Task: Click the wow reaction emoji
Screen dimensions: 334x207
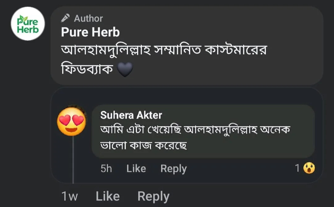Action: [x=309, y=168]
